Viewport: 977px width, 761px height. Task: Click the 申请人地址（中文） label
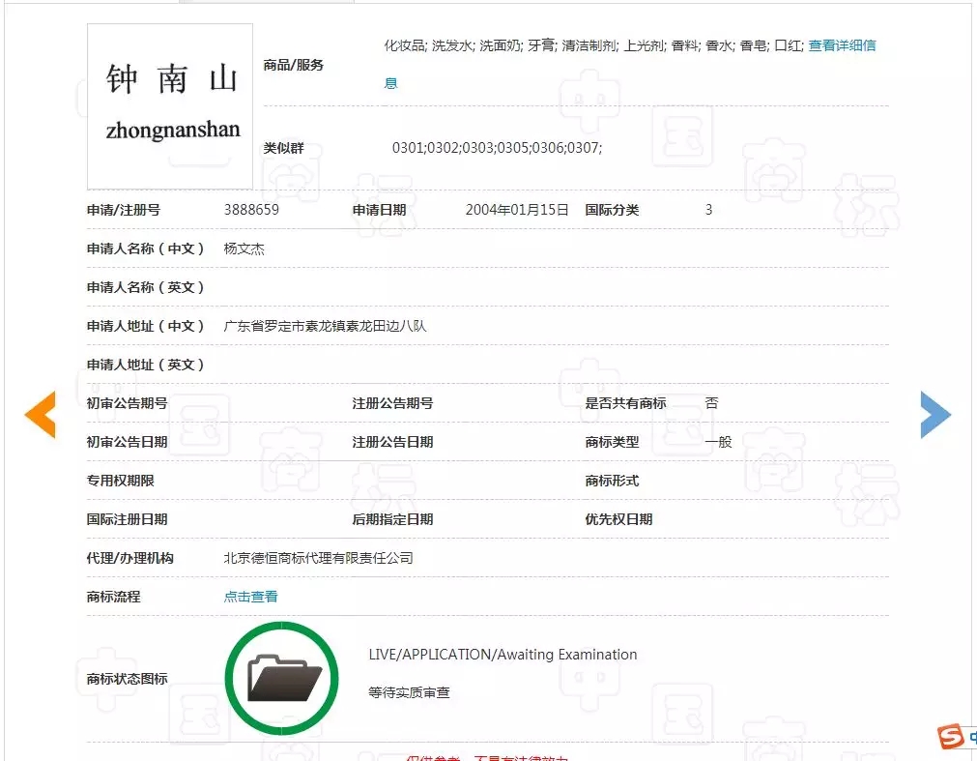pyautogui.click(x=145, y=326)
